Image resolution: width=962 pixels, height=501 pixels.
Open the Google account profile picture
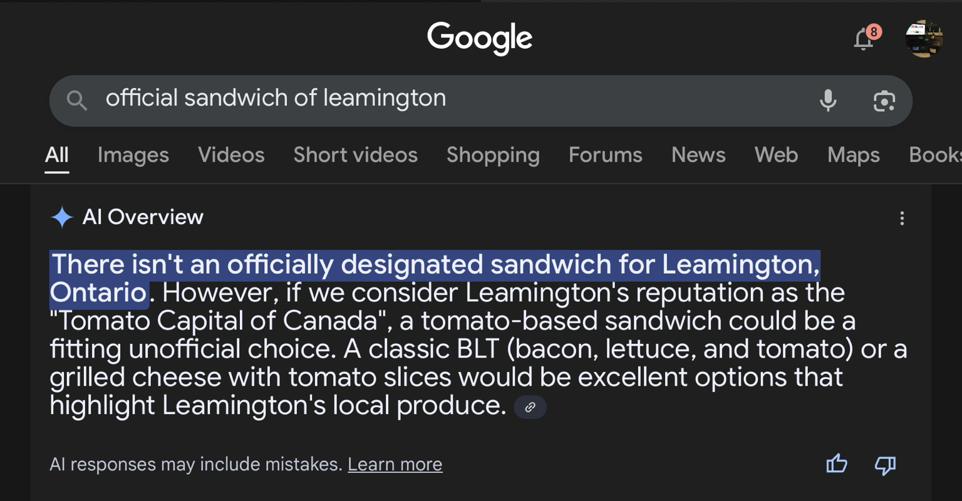tap(924, 38)
